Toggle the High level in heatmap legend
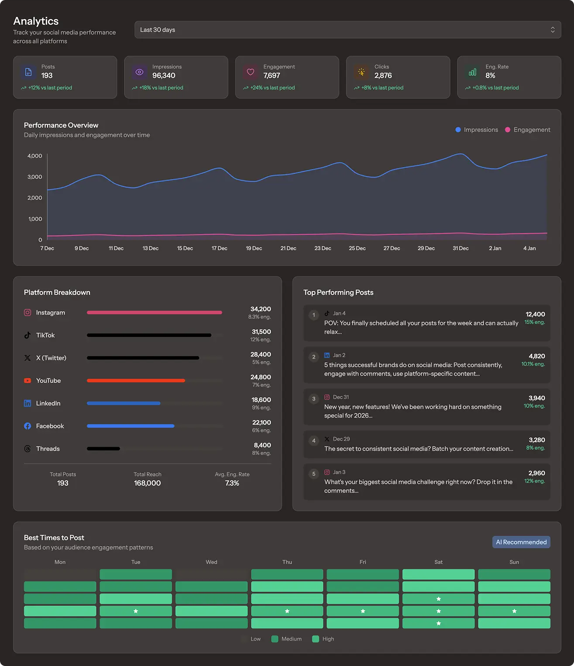Viewport: 574px width, 666px height. pos(323,639)
